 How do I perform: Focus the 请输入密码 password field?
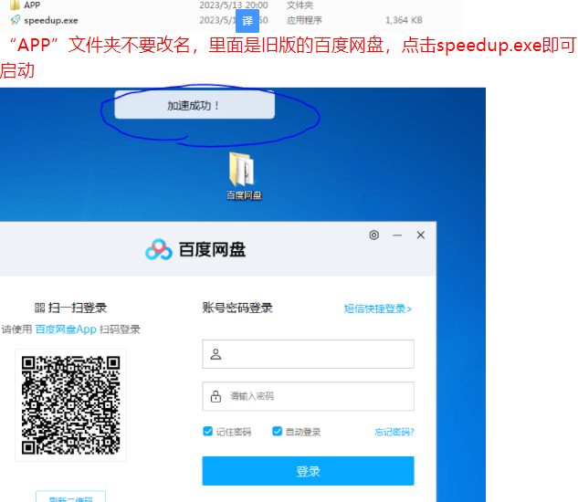308,396
